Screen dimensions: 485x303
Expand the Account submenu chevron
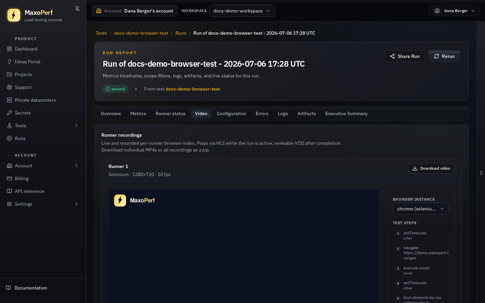click(x=76, y=166)
